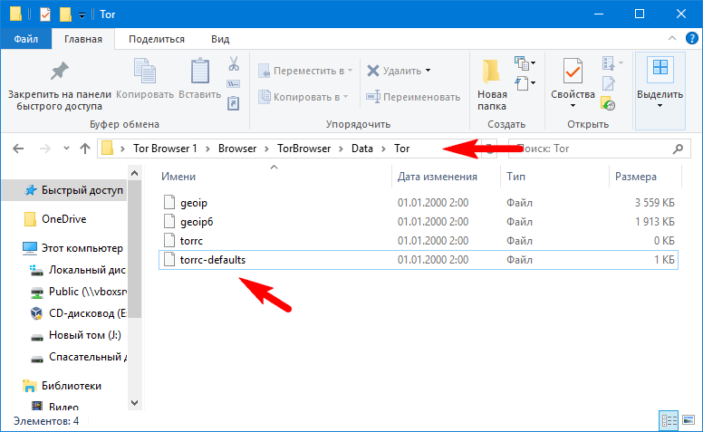Open the Копировать в dropdown
Image resolution: width=703 pixels, height=432 pixels.
tap(346, 97)
